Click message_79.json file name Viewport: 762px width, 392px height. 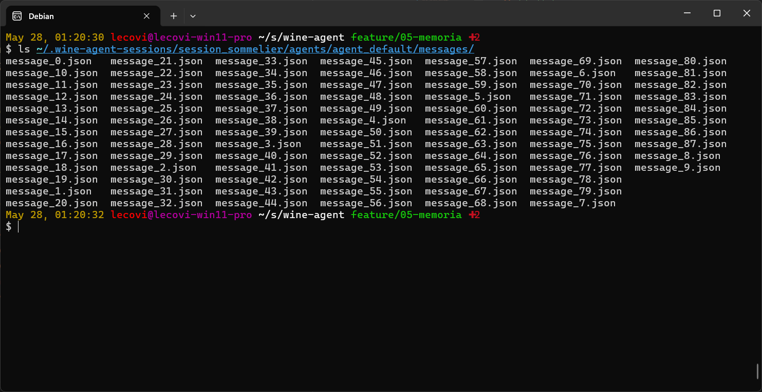tap(575, 191)
